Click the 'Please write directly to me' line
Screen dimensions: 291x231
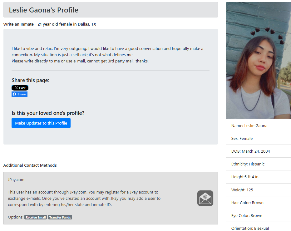coord(80,61)
